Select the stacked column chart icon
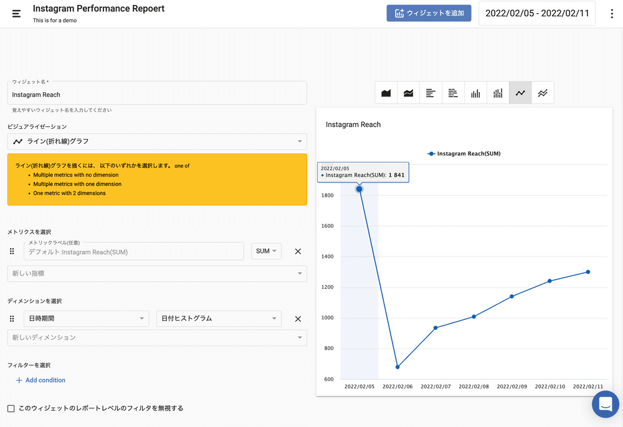The width and height of the screenshot is (623, 427). tap(498, 93)
